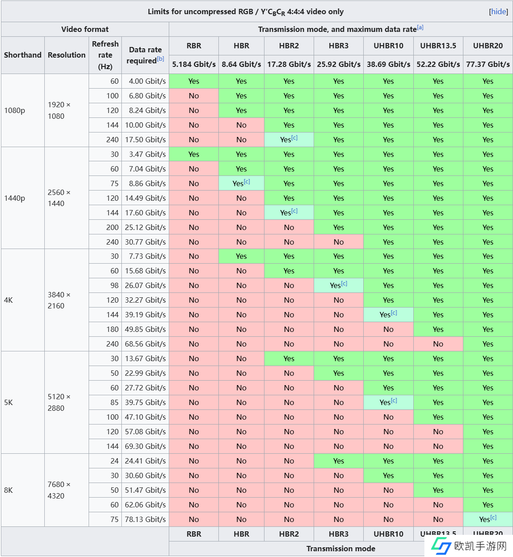Open footnote [b] under Data rate required
This screenshot has width=513, height=557.
160,59
